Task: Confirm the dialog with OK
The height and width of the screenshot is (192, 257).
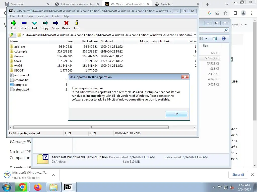Action: (176, 114)
